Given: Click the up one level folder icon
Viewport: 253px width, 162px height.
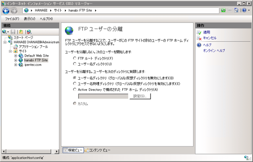Looking at the screenshot, I should [21, 32].
